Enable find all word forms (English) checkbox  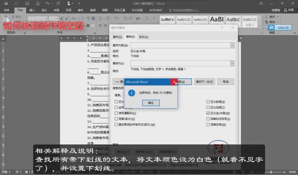click(x=116, y=124)
